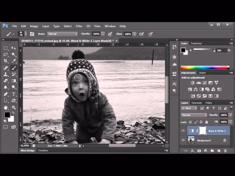
Task: Add a layer mask
Action: coord(199,151)
